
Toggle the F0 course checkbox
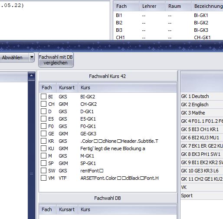43,126
